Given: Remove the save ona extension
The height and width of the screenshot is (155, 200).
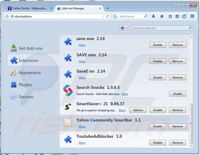Looking at the screenshot, I should (178, 45).
